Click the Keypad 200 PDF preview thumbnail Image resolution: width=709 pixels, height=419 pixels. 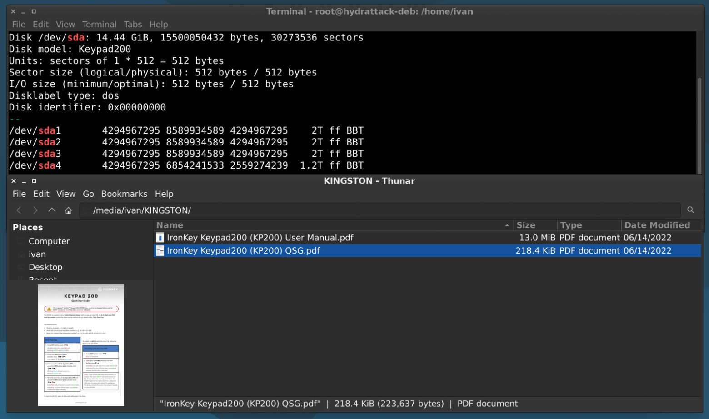81,345
